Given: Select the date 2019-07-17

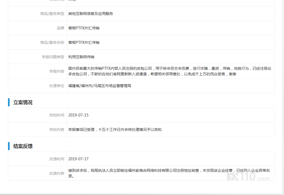Looking at the screenshot, I should (x=78, y=159).
